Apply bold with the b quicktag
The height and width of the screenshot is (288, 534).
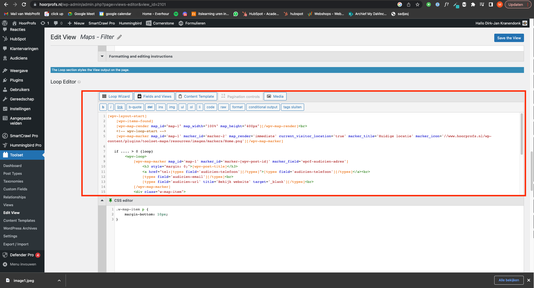(103, 107)
